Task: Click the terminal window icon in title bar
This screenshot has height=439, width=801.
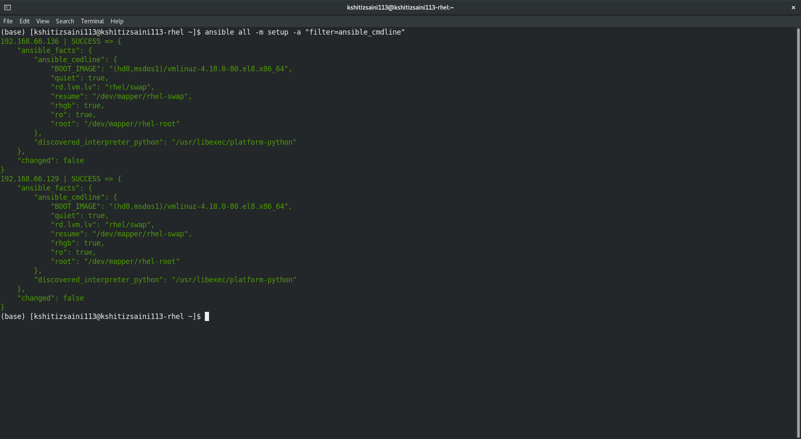Action: coord(8,8)
